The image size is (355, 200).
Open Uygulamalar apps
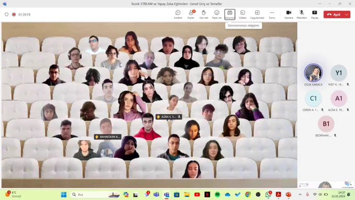click(x=257, y=15)
